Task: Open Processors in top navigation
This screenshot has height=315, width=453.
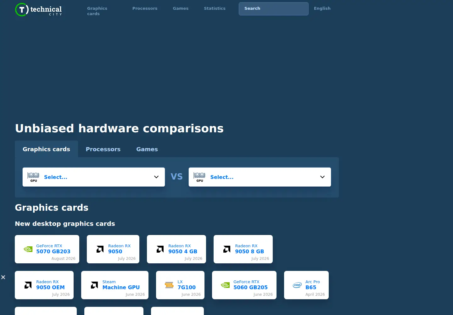Action: click(x=145, y=9)
